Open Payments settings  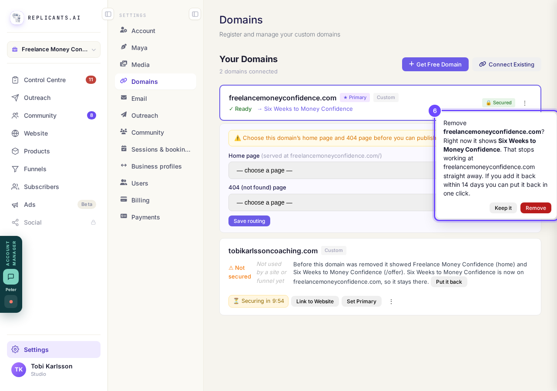click(155, 217)
